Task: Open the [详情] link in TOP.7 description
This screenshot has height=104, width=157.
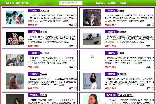Action: 62,84
